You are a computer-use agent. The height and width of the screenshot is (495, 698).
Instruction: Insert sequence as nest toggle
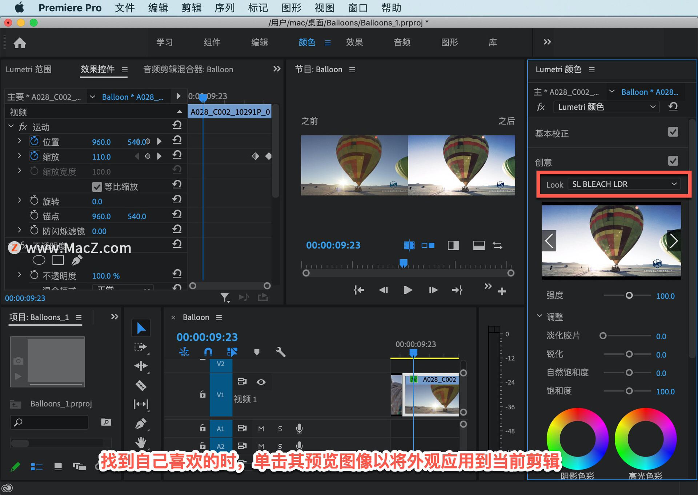[184, 352]
